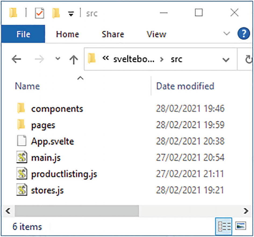The height and width of the screenshot is (237, 254).
Task: Select the App.svelte file icon
Action: (x=22, y=141)
